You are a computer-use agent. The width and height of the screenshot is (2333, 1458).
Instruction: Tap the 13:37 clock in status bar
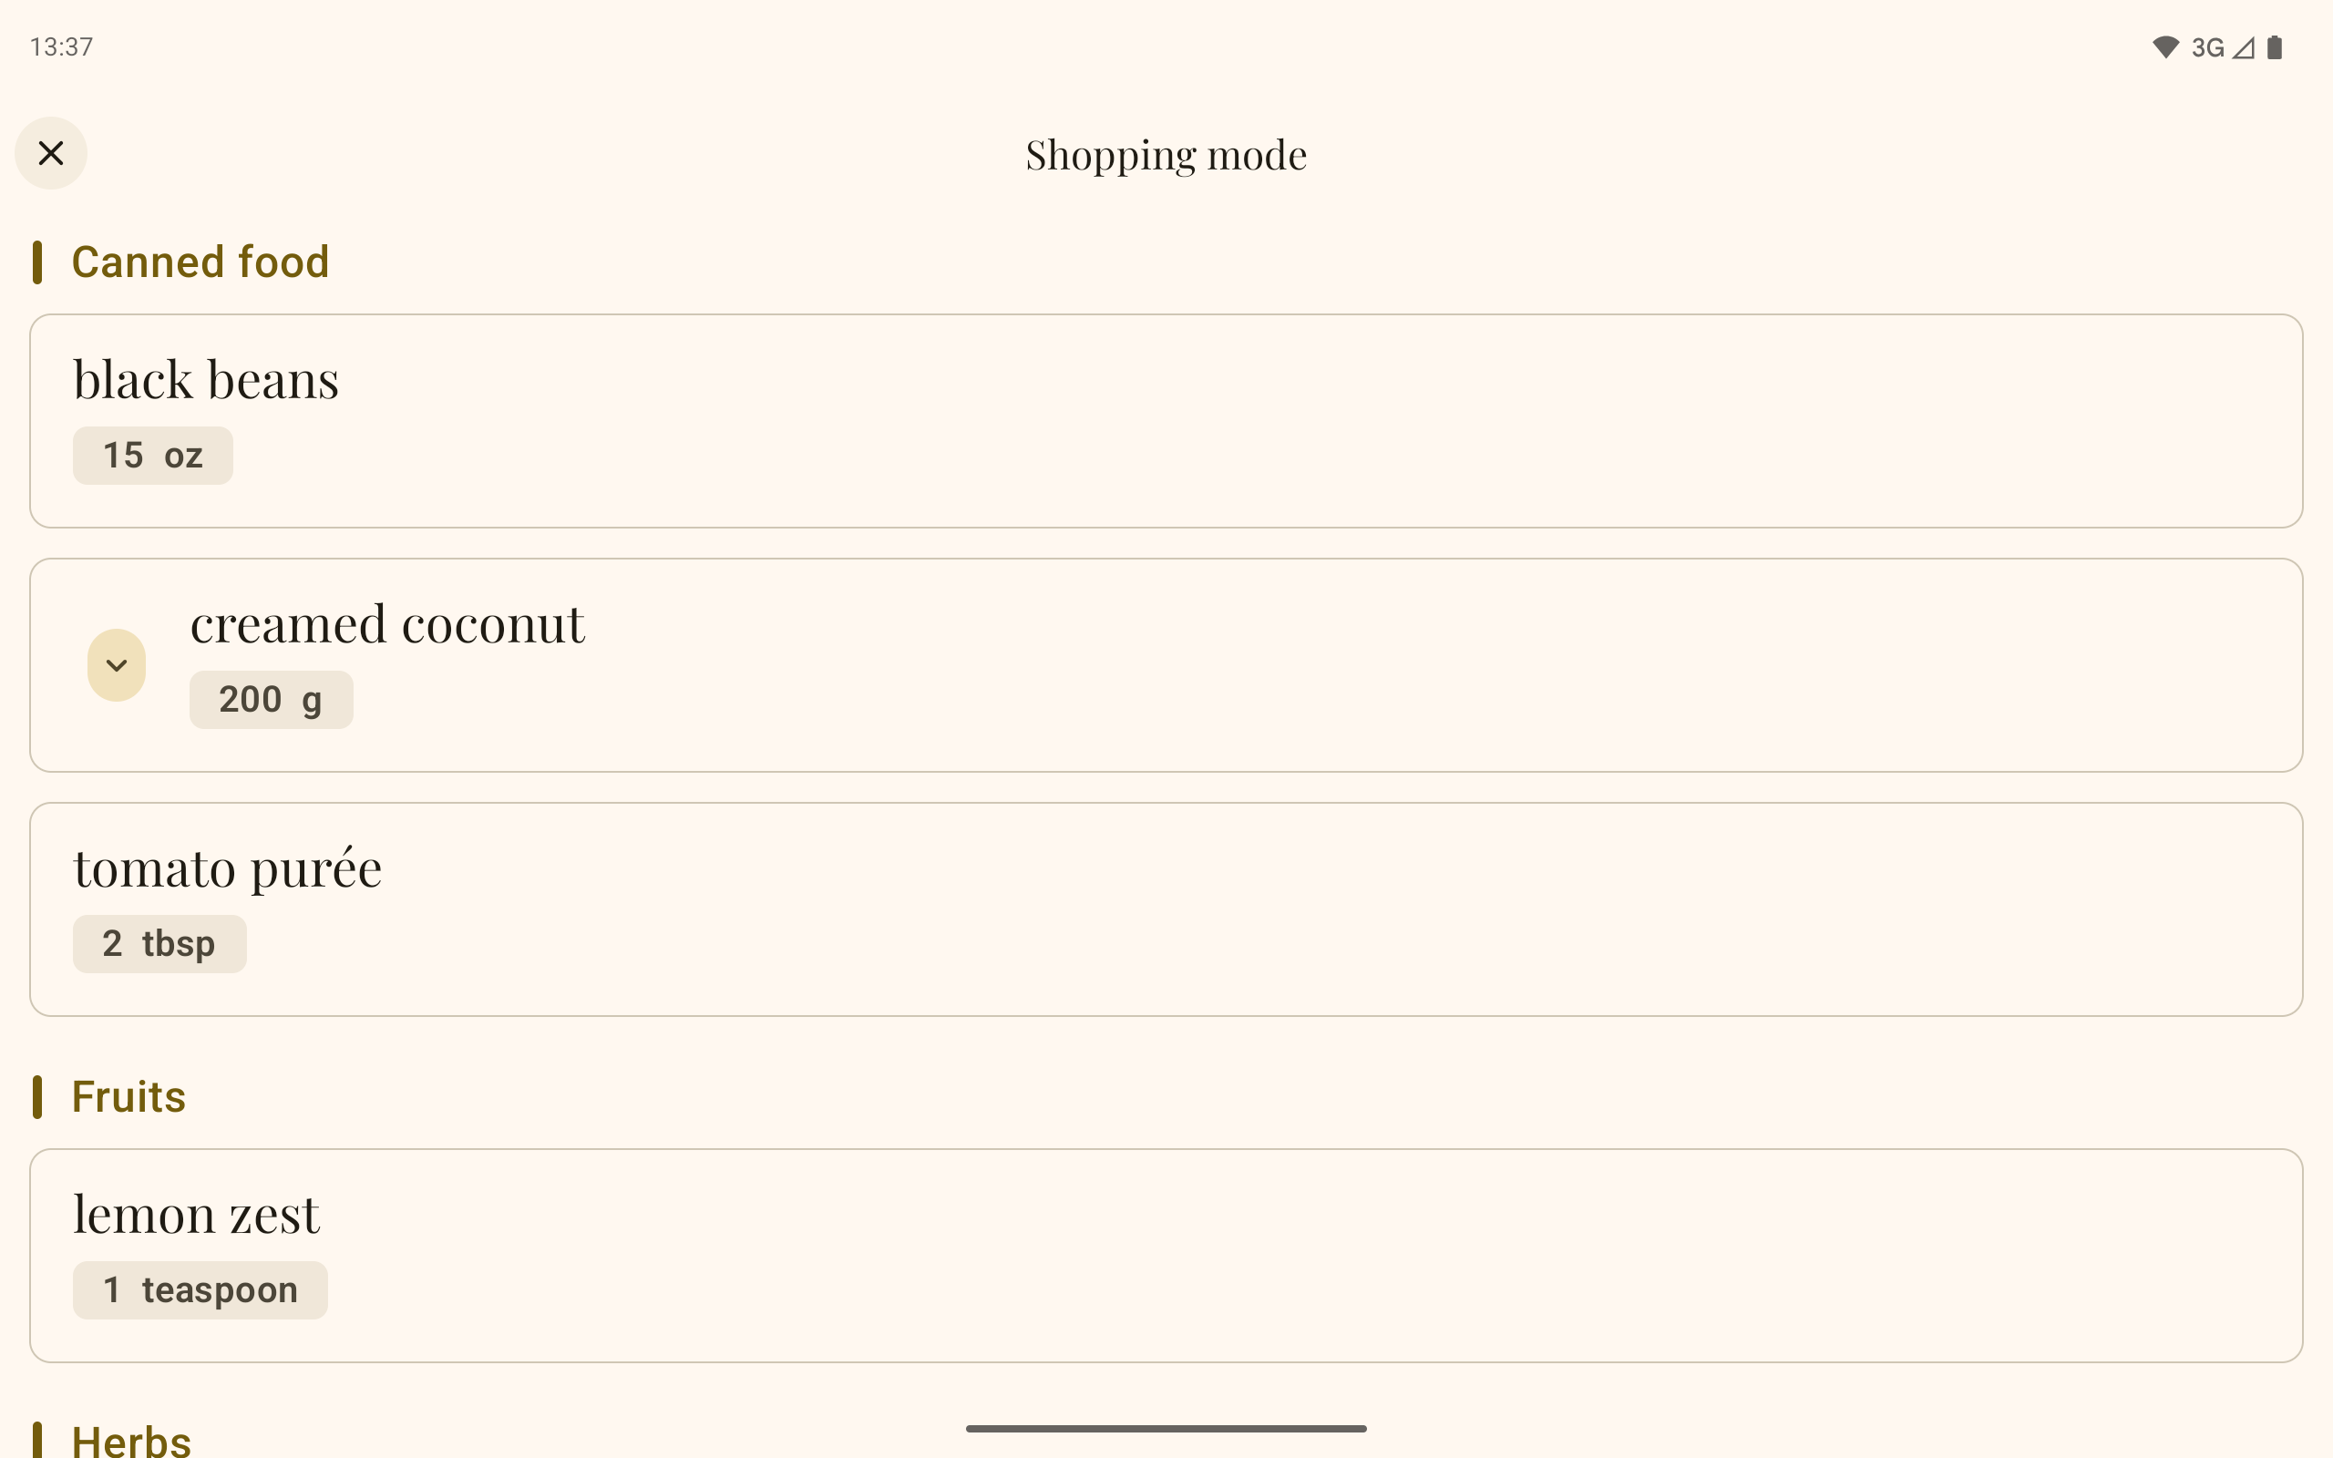(62, 47)
